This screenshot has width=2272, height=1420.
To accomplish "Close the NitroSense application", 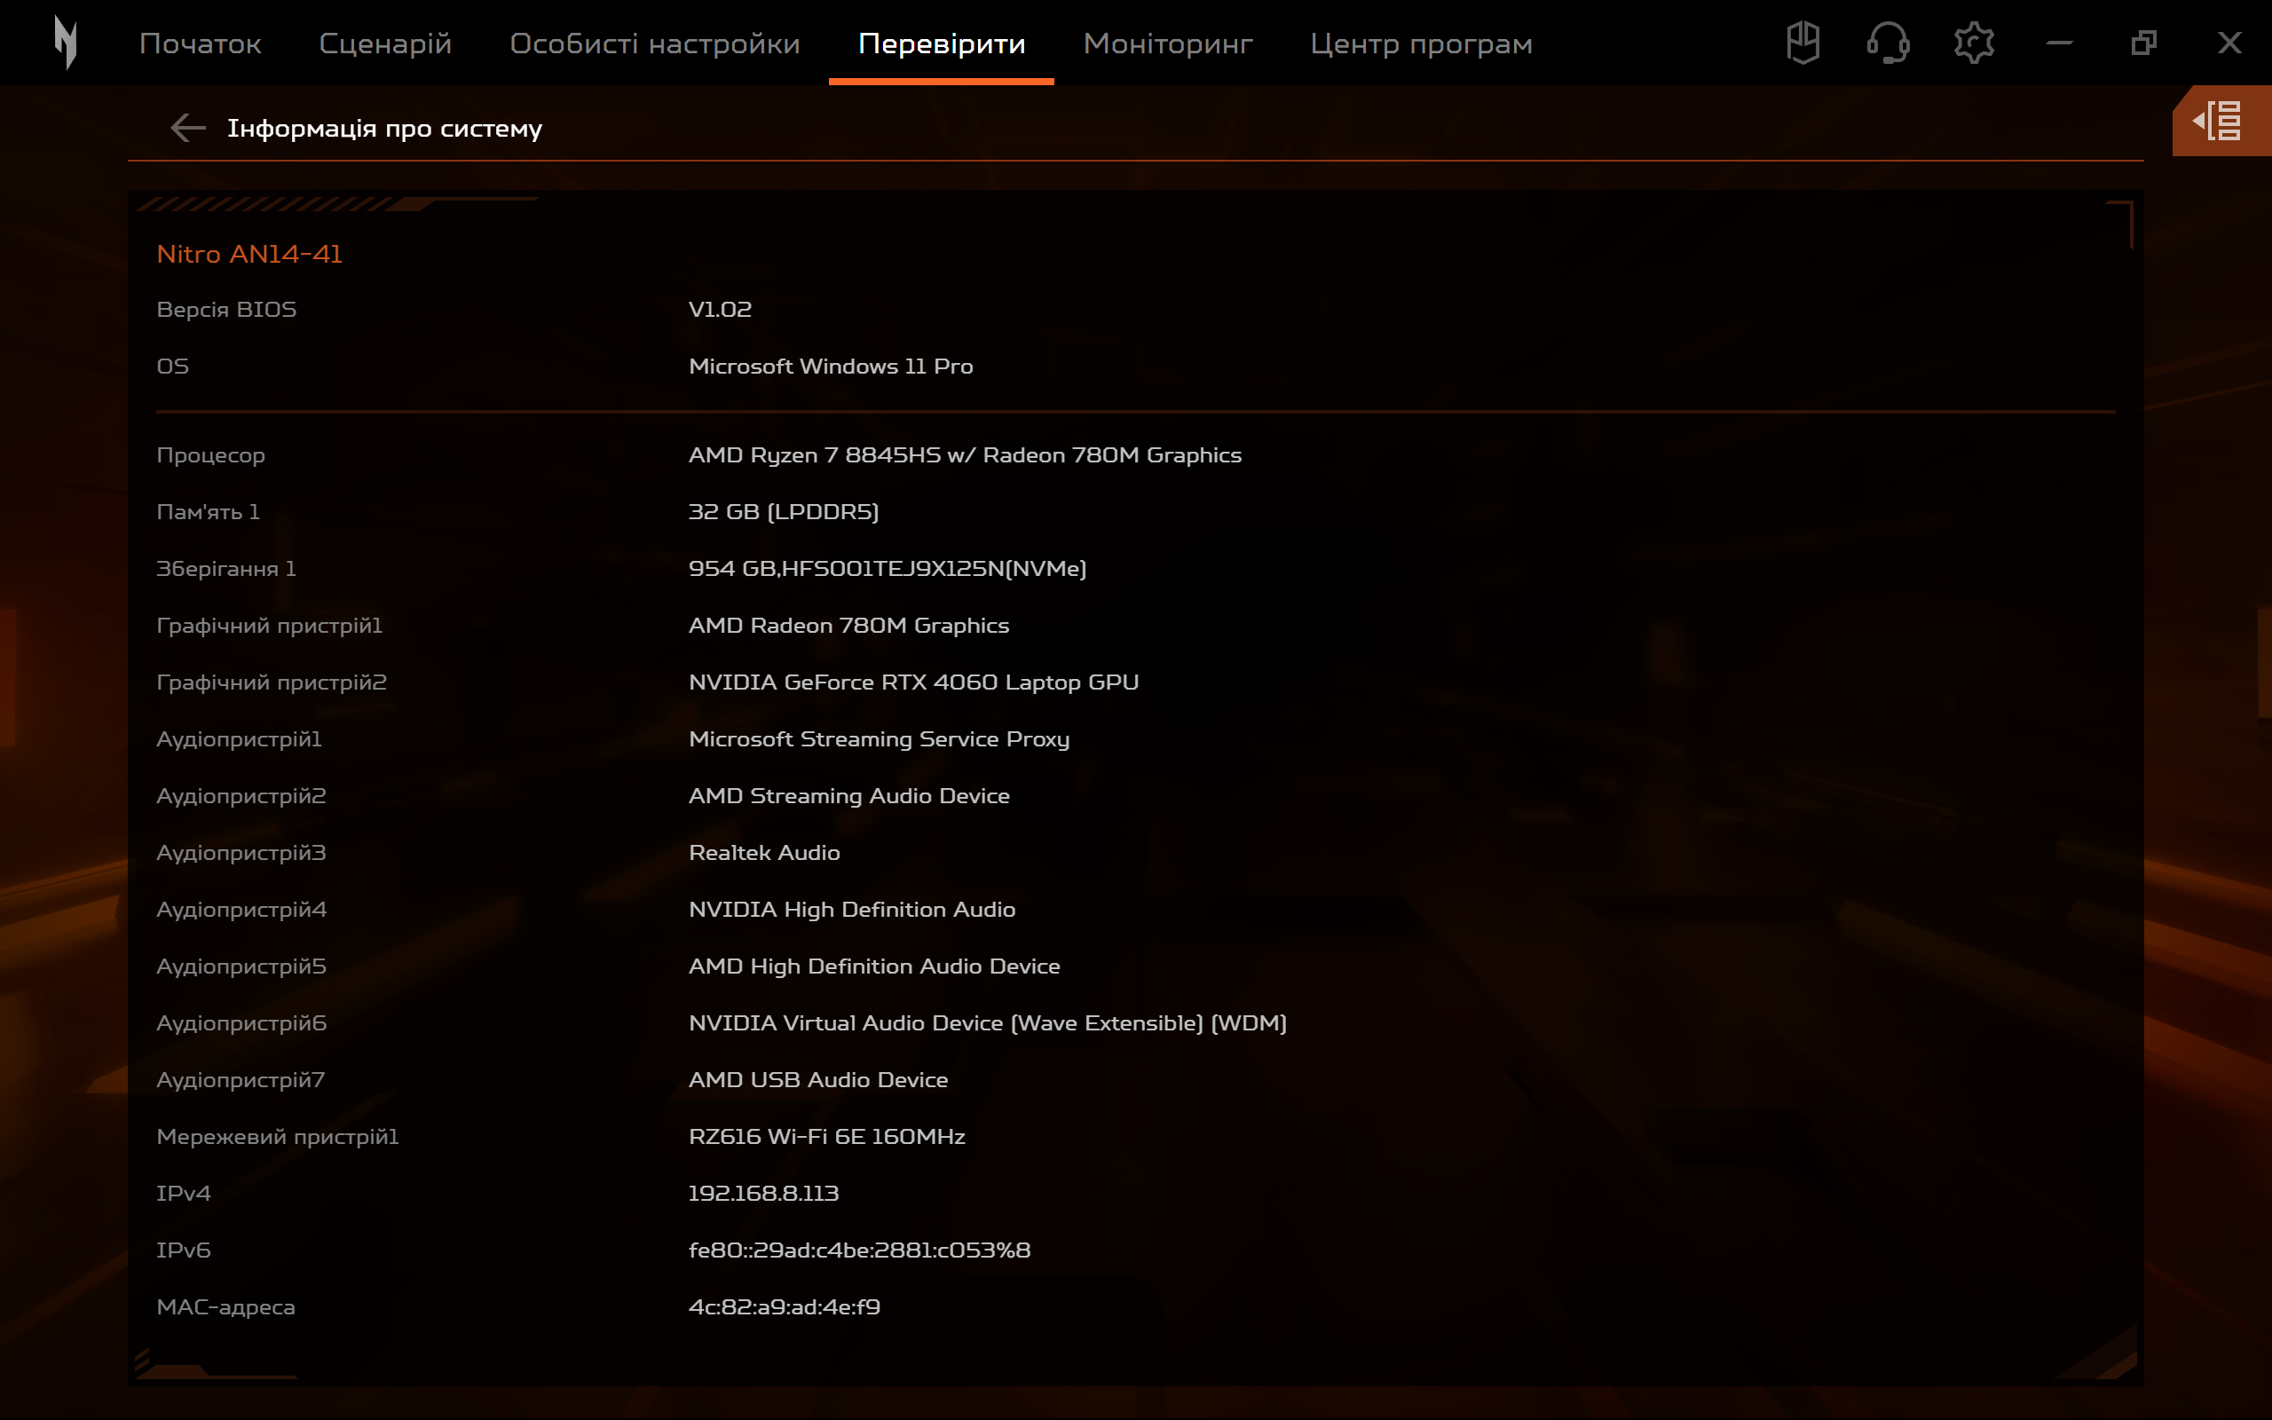I will [2229, 42].
